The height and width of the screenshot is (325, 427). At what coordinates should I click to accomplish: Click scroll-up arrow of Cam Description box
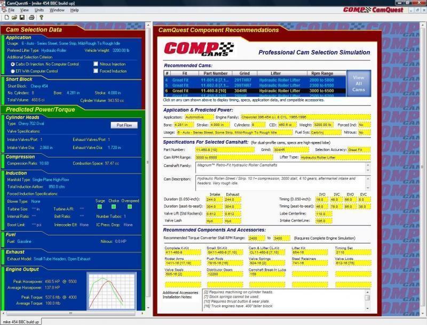pos(368,179)
